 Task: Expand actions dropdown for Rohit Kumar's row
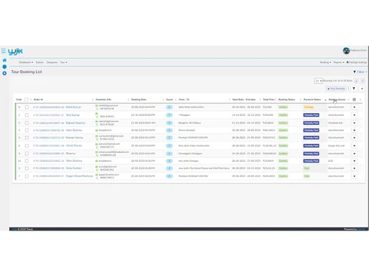pos(354,107)
